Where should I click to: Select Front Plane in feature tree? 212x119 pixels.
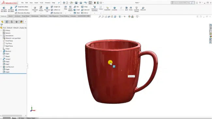pos(8,41)
